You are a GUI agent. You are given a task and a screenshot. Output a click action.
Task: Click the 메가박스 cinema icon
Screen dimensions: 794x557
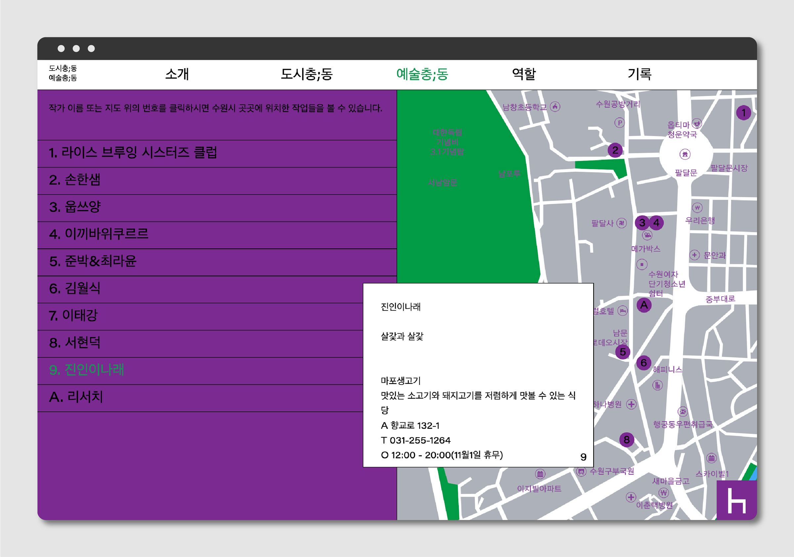coord(647,235)
